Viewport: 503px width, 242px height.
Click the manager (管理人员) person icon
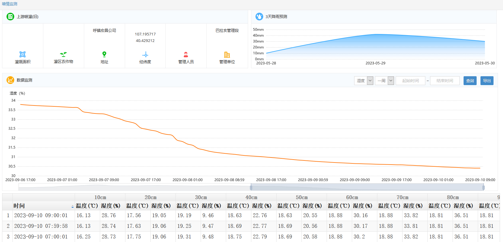coord(186,54)
